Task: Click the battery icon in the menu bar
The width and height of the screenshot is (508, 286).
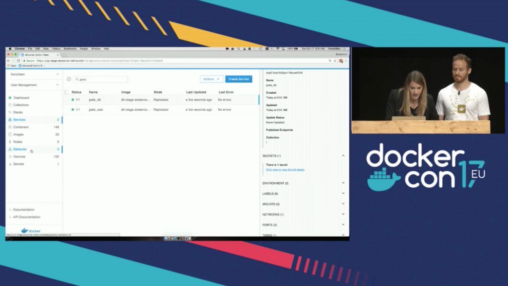Action: pyautogui.click(x=296, y=49)
